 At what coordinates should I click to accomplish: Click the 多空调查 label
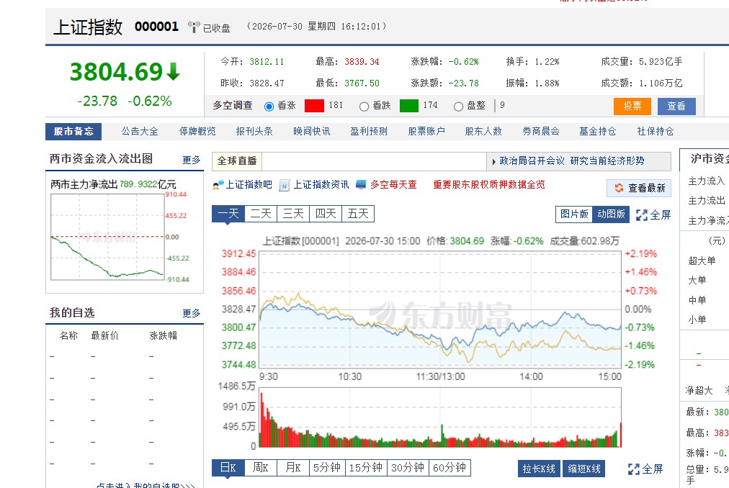point(233,106)
